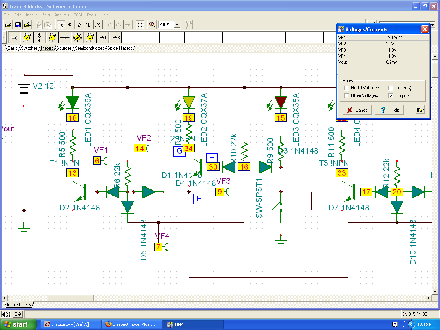Select the wire drawing pen tool
This screenshot has width=440, height=330.
pos(79,25)
